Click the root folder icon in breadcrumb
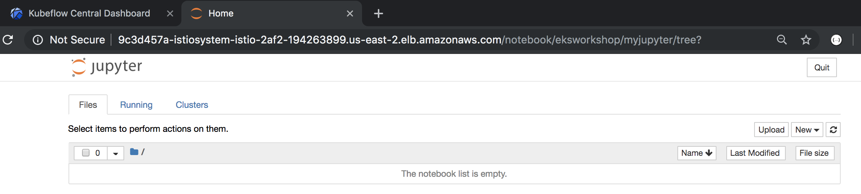Viewport: 861px width, 194px height. tap(134, 152)
